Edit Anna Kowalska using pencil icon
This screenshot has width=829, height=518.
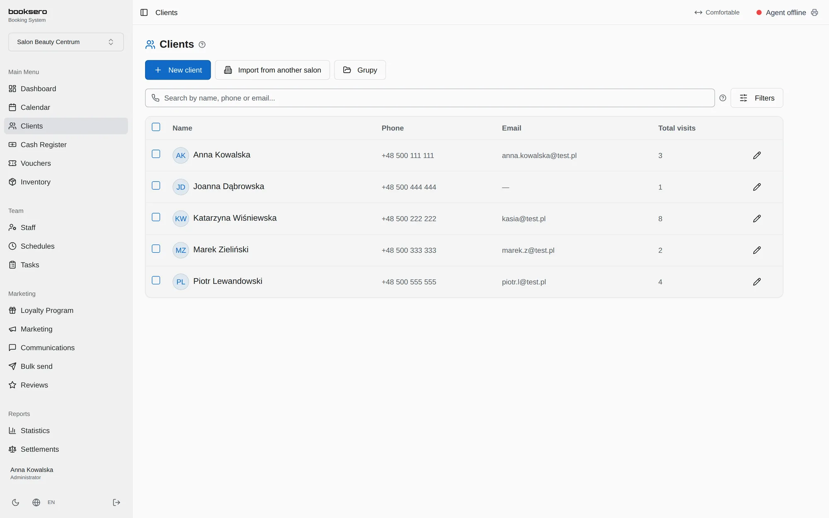click(x=757, y=155)
